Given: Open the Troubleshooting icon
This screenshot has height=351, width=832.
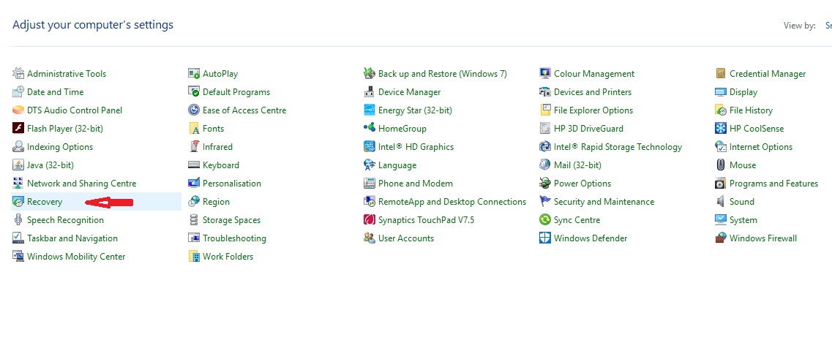Looking at the screenshot, I should 194,238.
